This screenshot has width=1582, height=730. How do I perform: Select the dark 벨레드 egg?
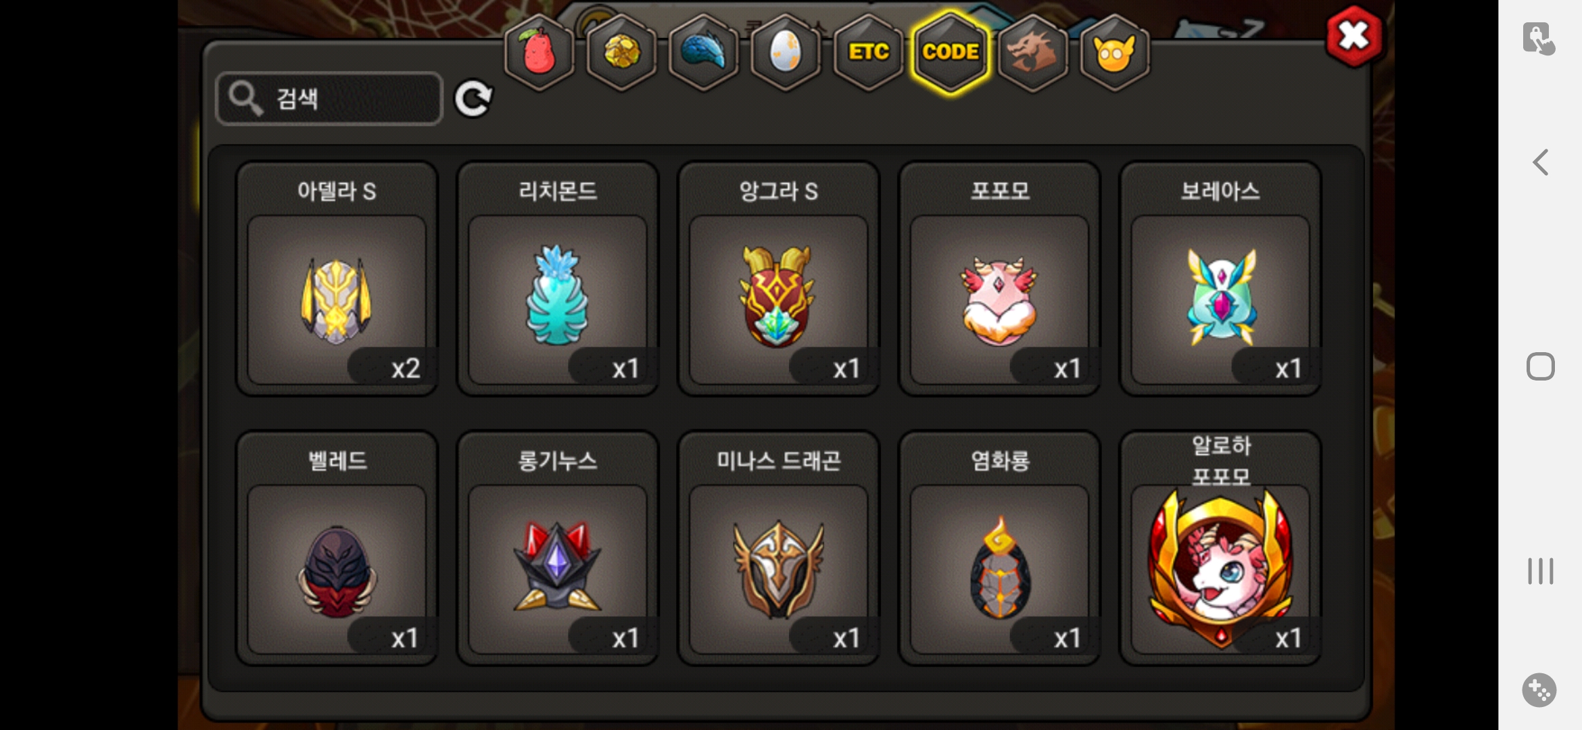(x=337, y=548)
